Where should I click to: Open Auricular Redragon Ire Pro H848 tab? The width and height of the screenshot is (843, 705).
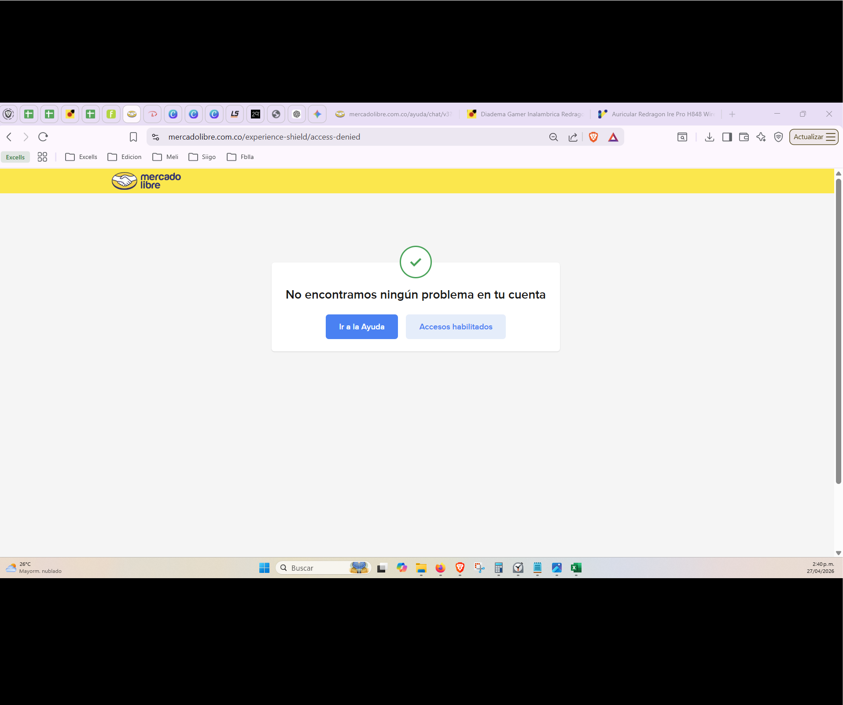pyautogui.click(x=656, y=114)
